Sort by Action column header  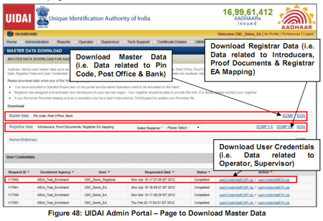point(265,172)
